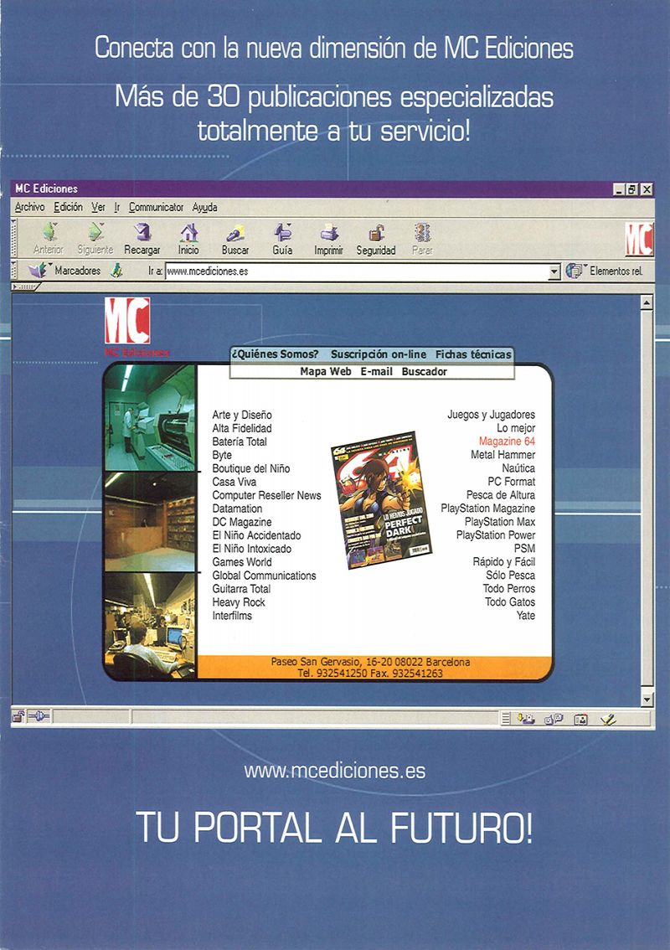Open the Archivo menu

[x=29, y=207]
